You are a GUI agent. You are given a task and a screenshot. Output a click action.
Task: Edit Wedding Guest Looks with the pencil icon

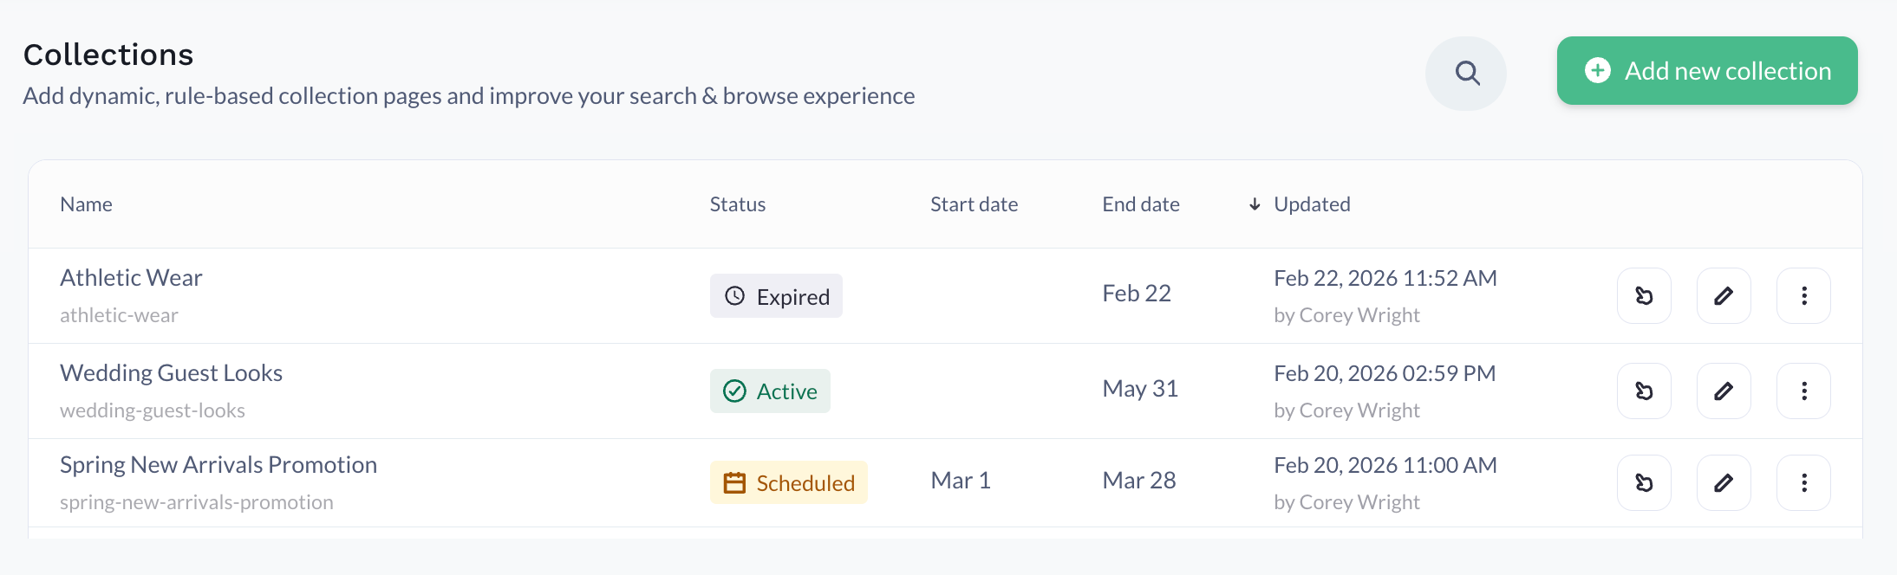pyautogui.click(x=1724, y=391)
